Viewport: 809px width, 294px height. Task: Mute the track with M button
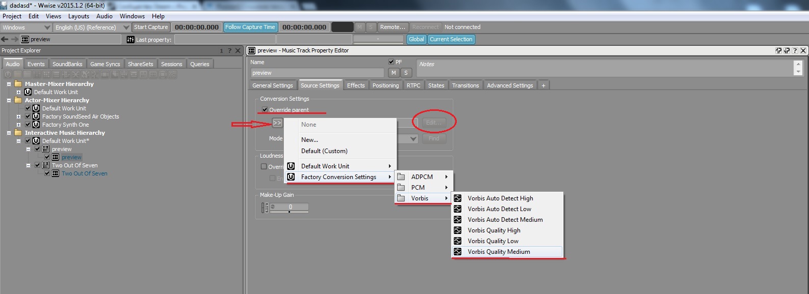click(x=394, y=73)
